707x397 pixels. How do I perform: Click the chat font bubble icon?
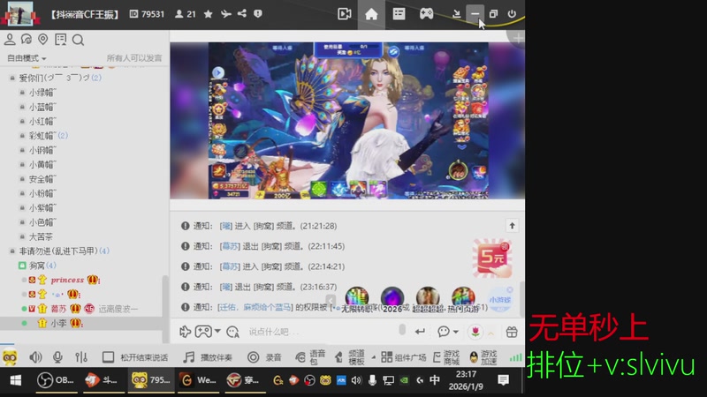click(x=232, y=332)
